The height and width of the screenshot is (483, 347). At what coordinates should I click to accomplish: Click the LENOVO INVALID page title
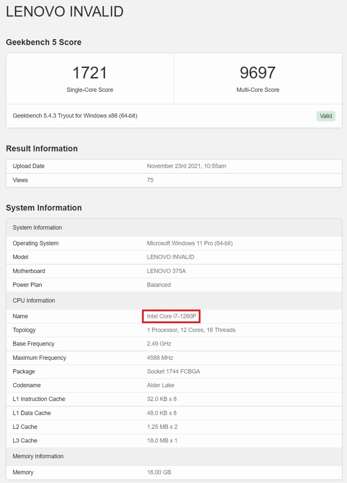(x=65, y=11)
